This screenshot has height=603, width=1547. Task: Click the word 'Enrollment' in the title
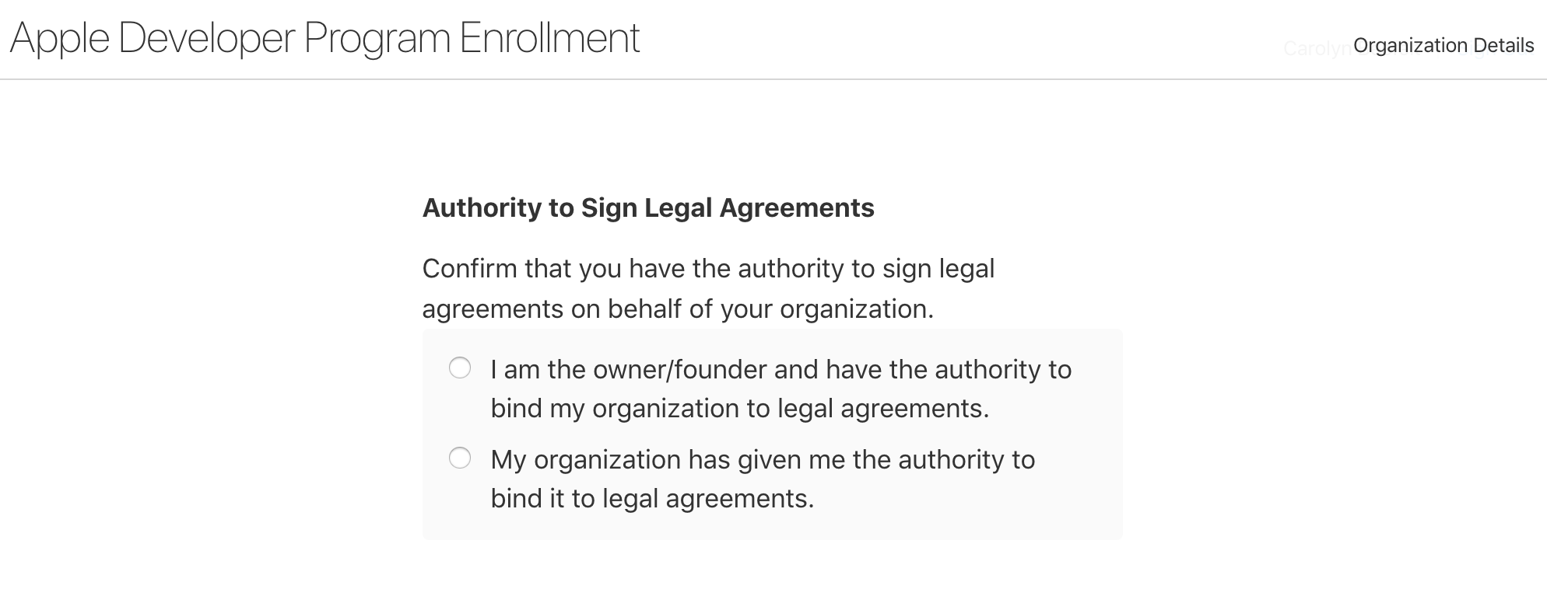click(549, 37)
